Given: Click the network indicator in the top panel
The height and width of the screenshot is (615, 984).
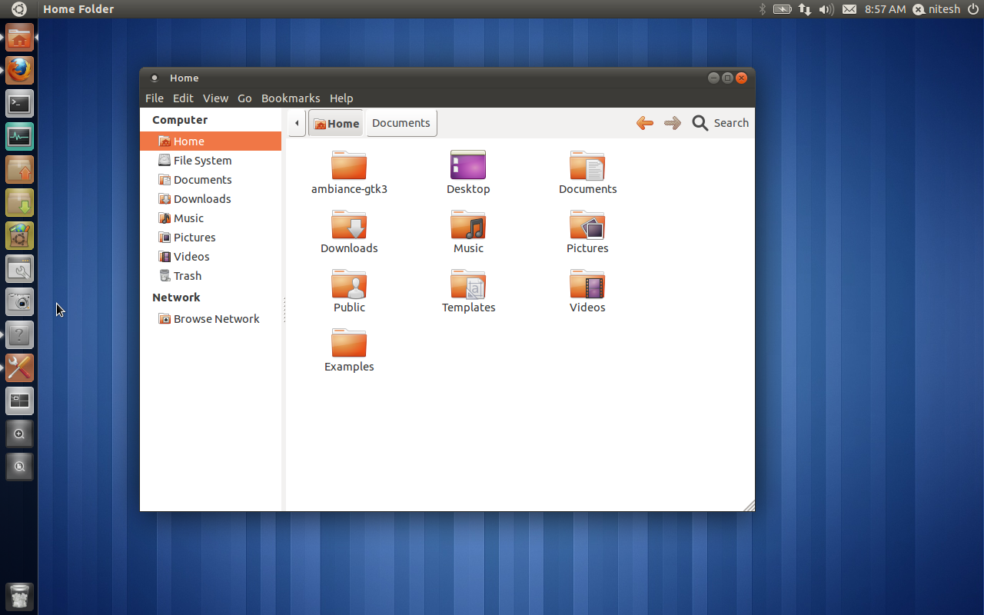Looking at the screenshot, I should (x=804, y=8).
